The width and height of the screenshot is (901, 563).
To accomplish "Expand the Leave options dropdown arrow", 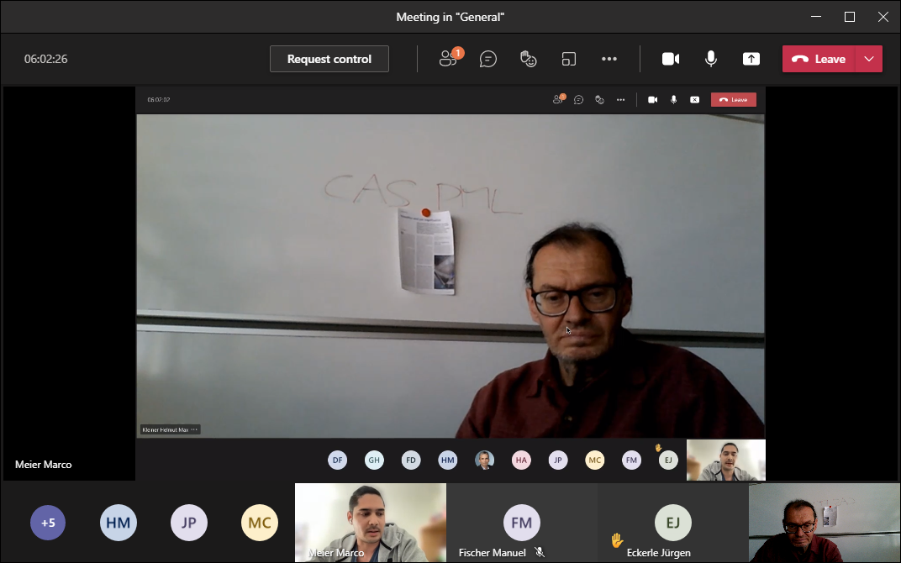I will click(869, 59).
